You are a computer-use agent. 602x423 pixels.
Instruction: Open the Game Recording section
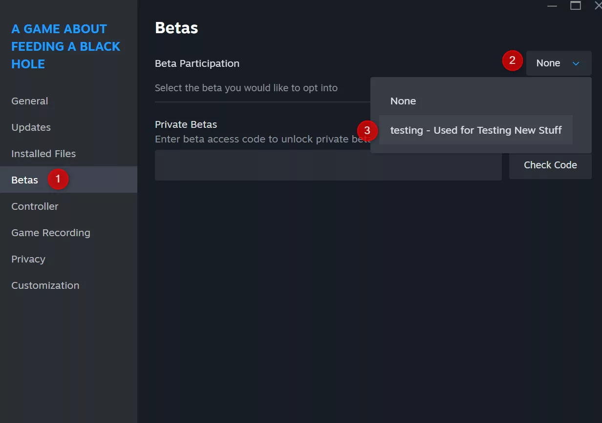click(51, 233)
